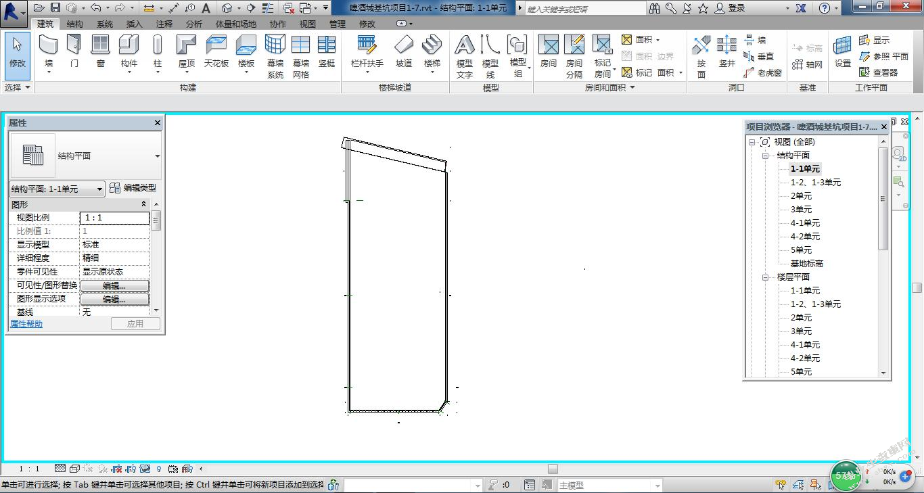Screen dimensions: 924x493
Task: Select the 按面 opening by face tool
Action: [x=701, y=57]
